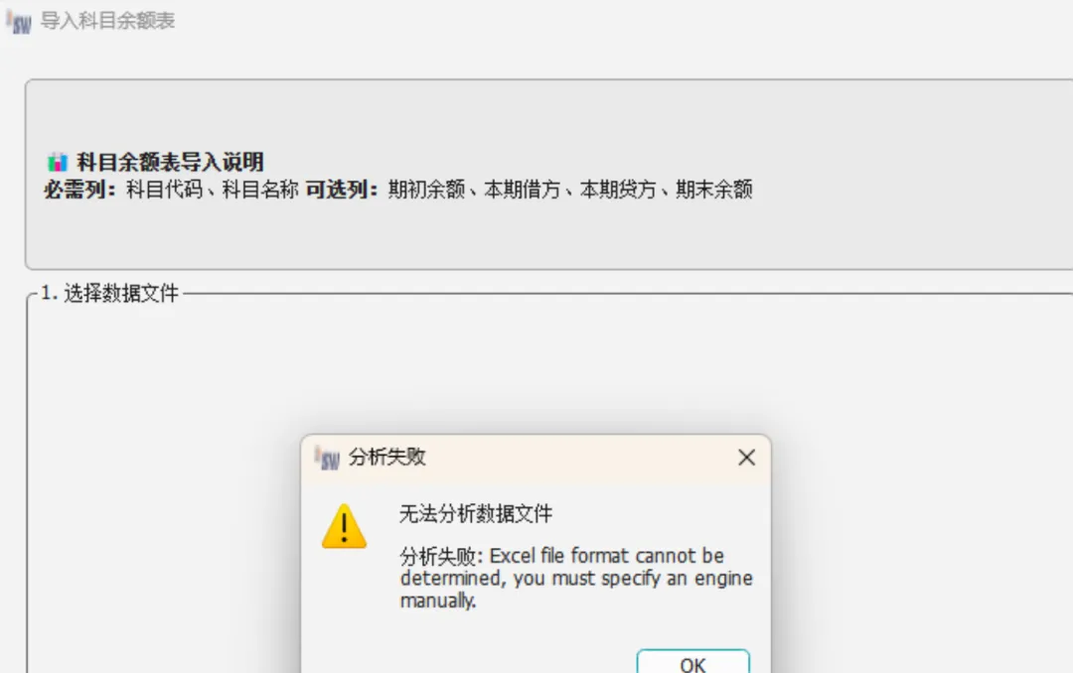The image size is (1073, 673).
Task: Click the SW icon beside 导入科目余额表 title
Action: point(19,21)
